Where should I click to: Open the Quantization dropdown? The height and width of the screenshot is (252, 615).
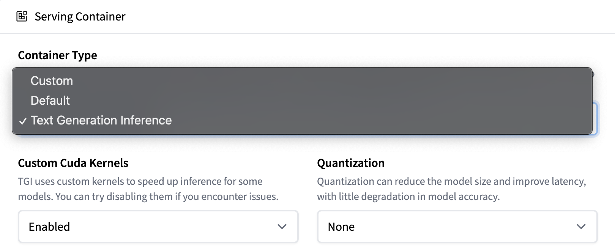tap(457, 227)
